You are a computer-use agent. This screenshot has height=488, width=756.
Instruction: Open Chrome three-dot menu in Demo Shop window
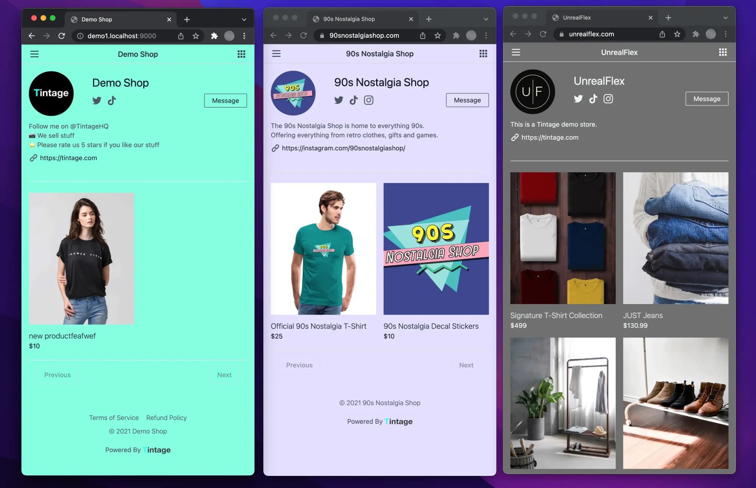244,36
